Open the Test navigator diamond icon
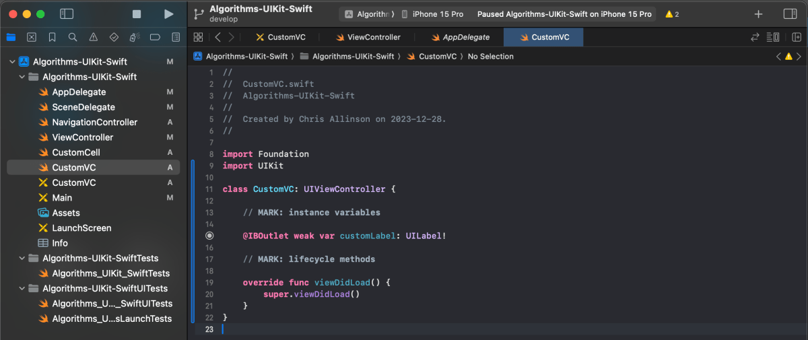808x340 pixels. (x=114, y=37)
